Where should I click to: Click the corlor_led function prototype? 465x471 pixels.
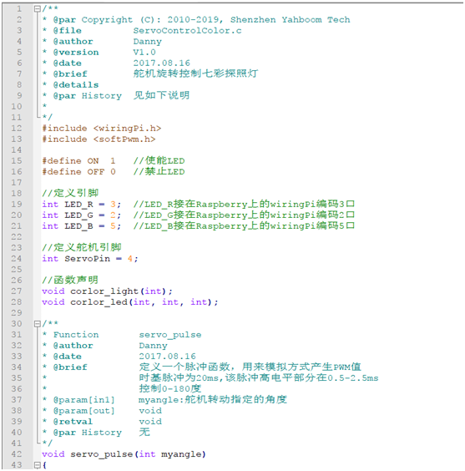pyautogui.click(x=130, y=302)
